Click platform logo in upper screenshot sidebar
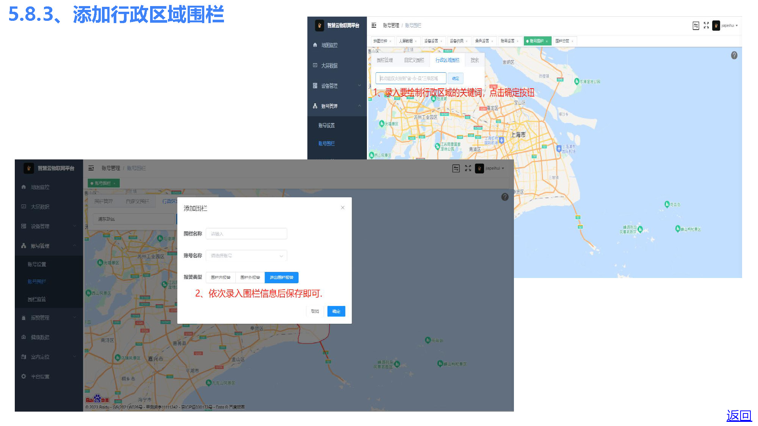 (319, 25)
